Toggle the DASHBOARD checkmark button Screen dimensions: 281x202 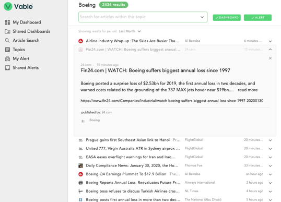pos(227,18)
